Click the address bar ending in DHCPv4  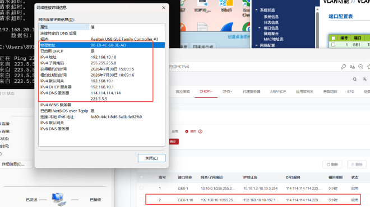[x=252, y=67]
